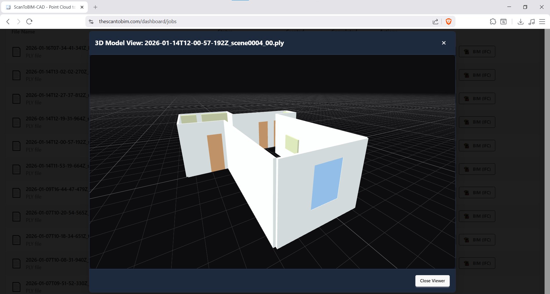Open site permissions icon in address bar
Screen dimensions: 550x294
click(x=91, y=21)
